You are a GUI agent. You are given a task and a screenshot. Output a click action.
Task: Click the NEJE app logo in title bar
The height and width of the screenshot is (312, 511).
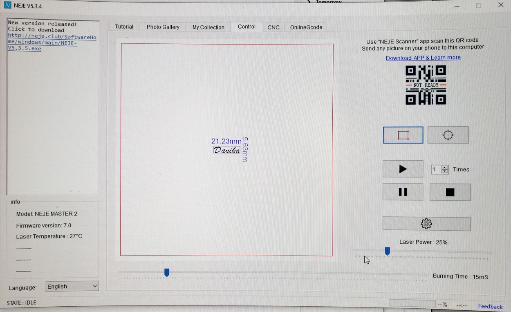(7, 6)
